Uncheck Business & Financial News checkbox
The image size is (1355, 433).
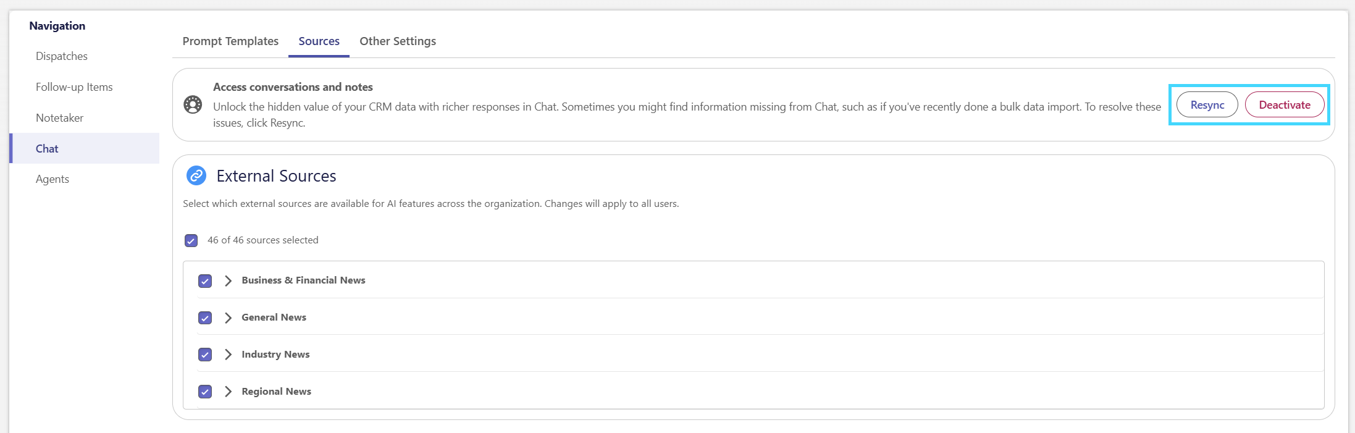[205, 281]
